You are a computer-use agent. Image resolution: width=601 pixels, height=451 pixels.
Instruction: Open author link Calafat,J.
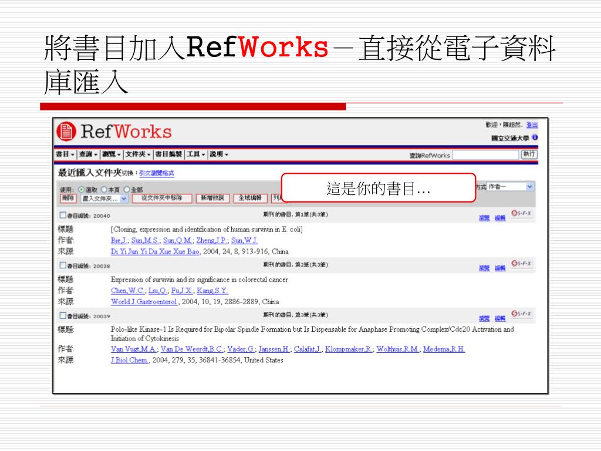[308, 349]
